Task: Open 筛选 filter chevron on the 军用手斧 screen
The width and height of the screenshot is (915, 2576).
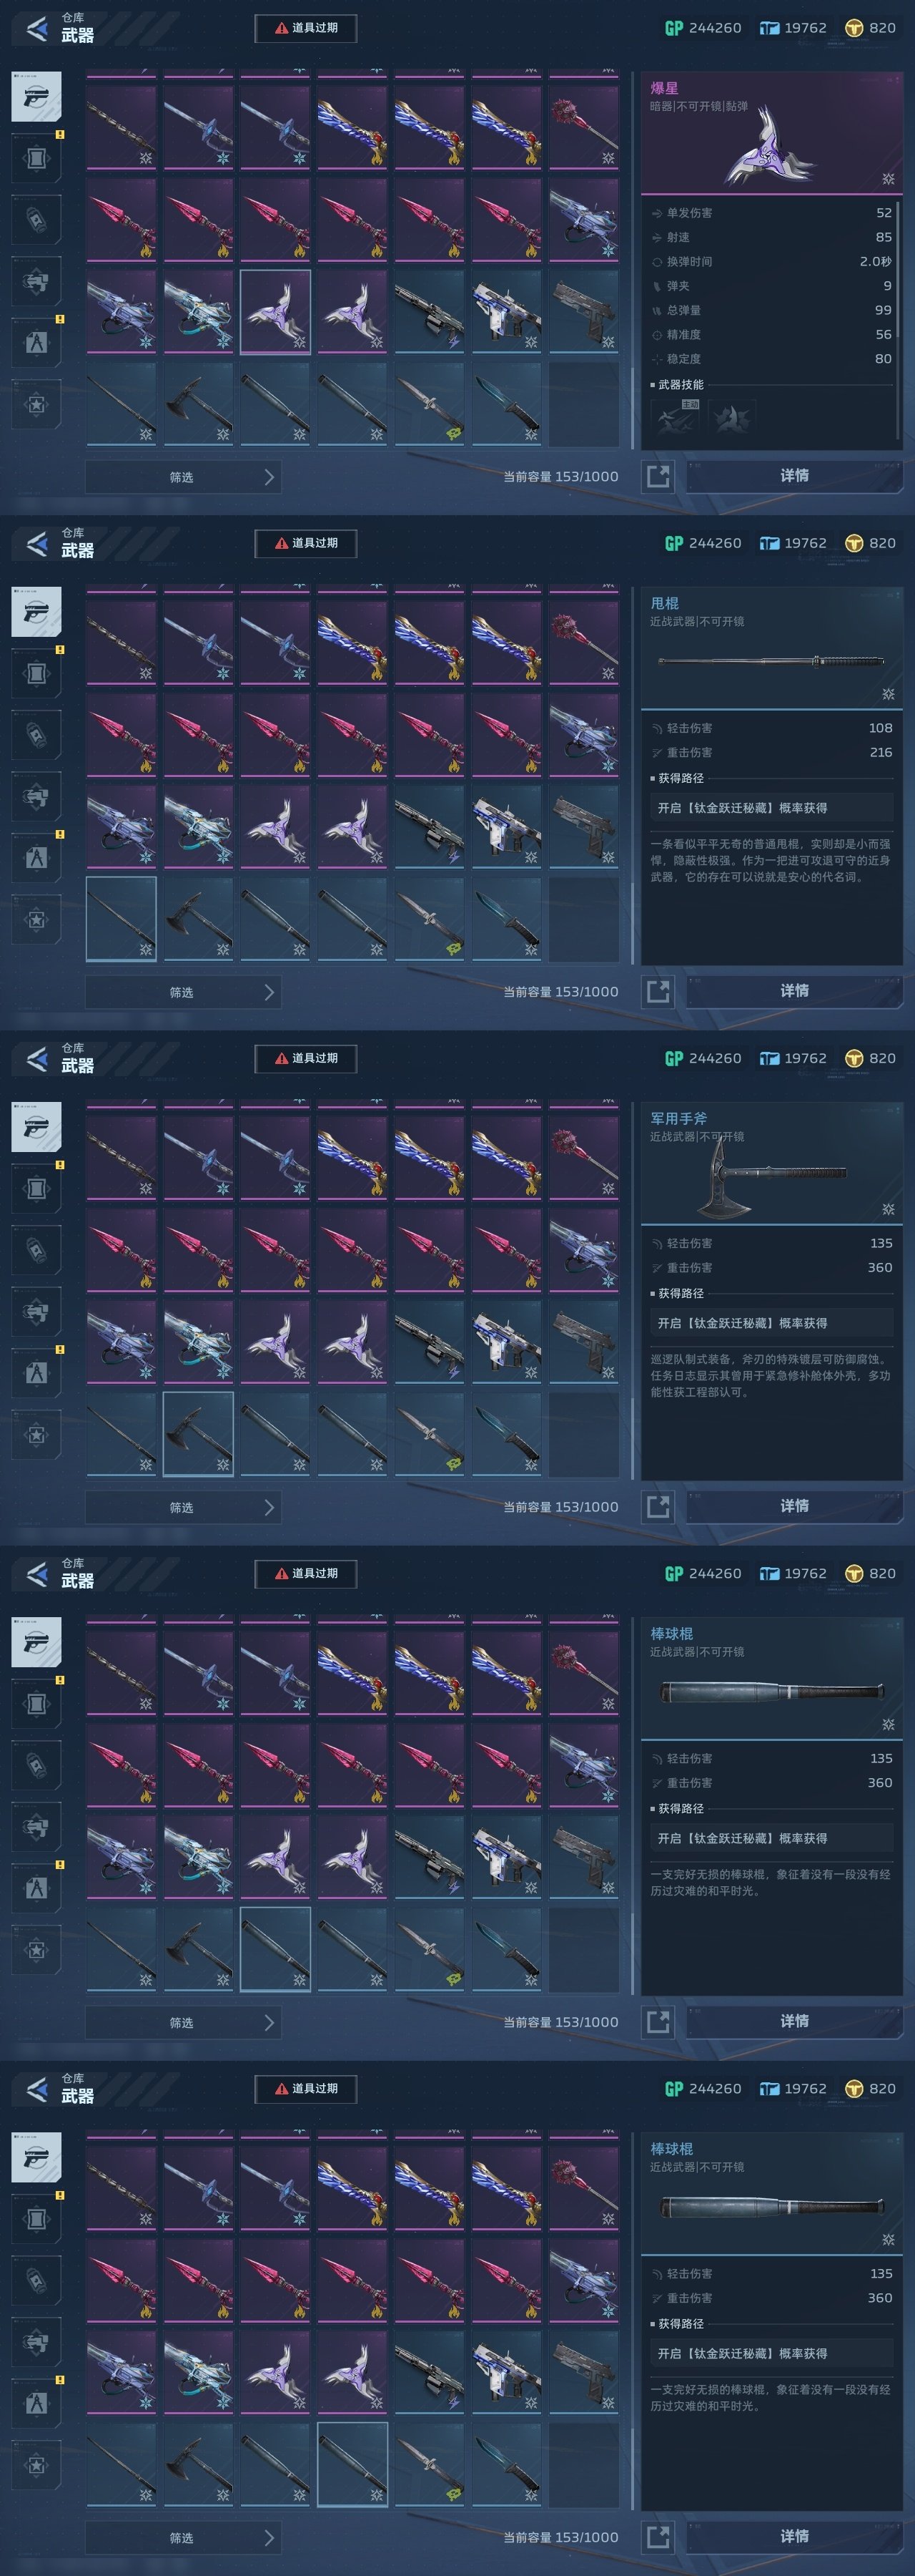Action: pyautogui.click(x=269, y=1507)
